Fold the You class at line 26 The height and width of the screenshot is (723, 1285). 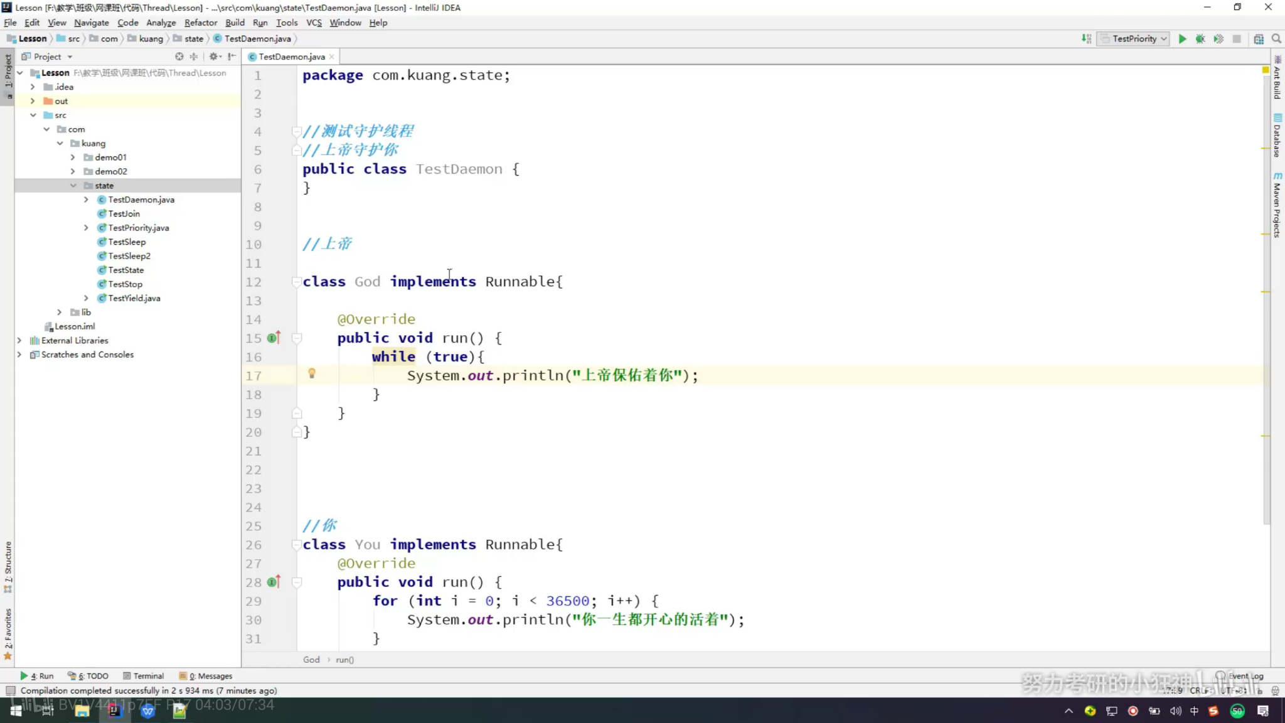point(297,545)
